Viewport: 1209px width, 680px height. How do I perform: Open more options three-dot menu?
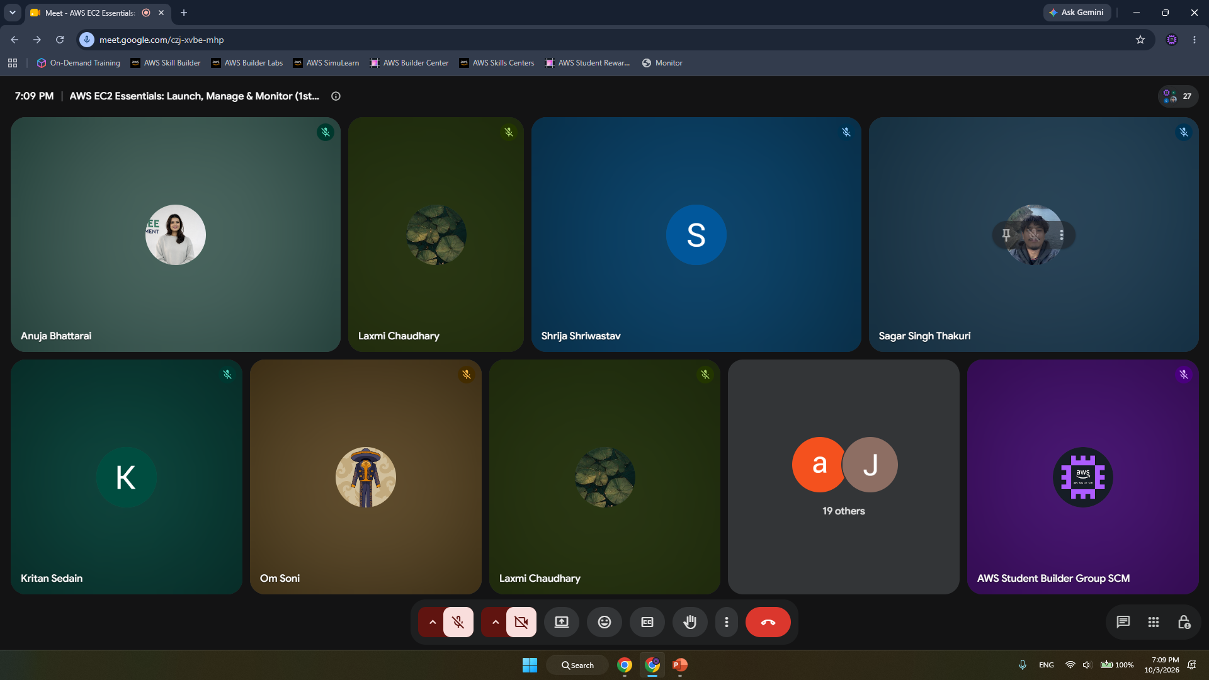click(x=727, y=622)
